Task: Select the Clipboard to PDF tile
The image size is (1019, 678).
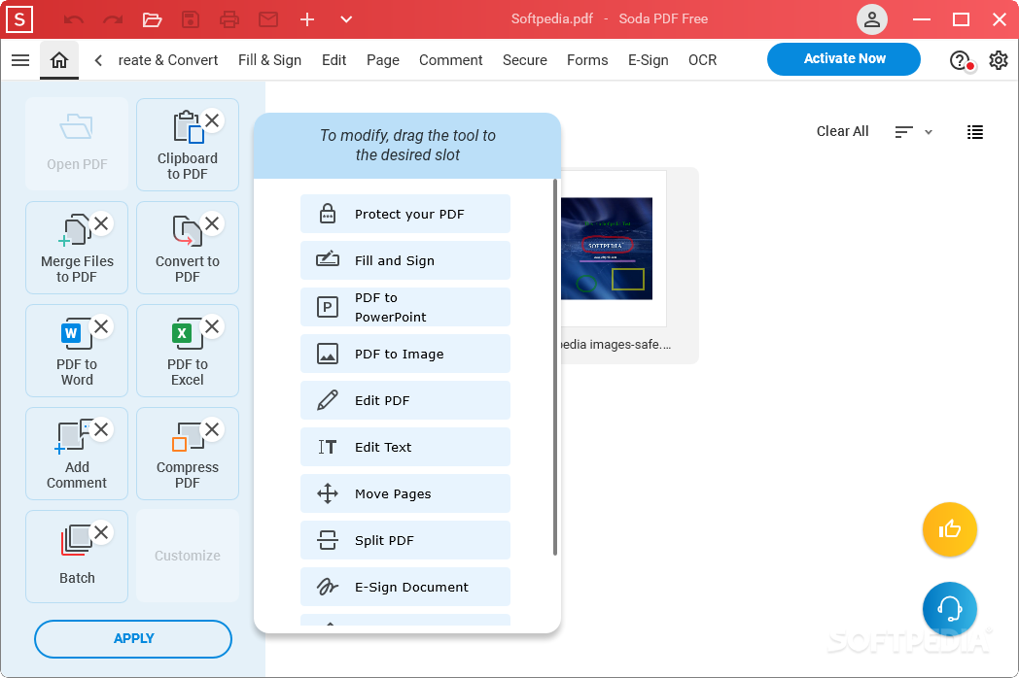Action: [x=187, y=146]
